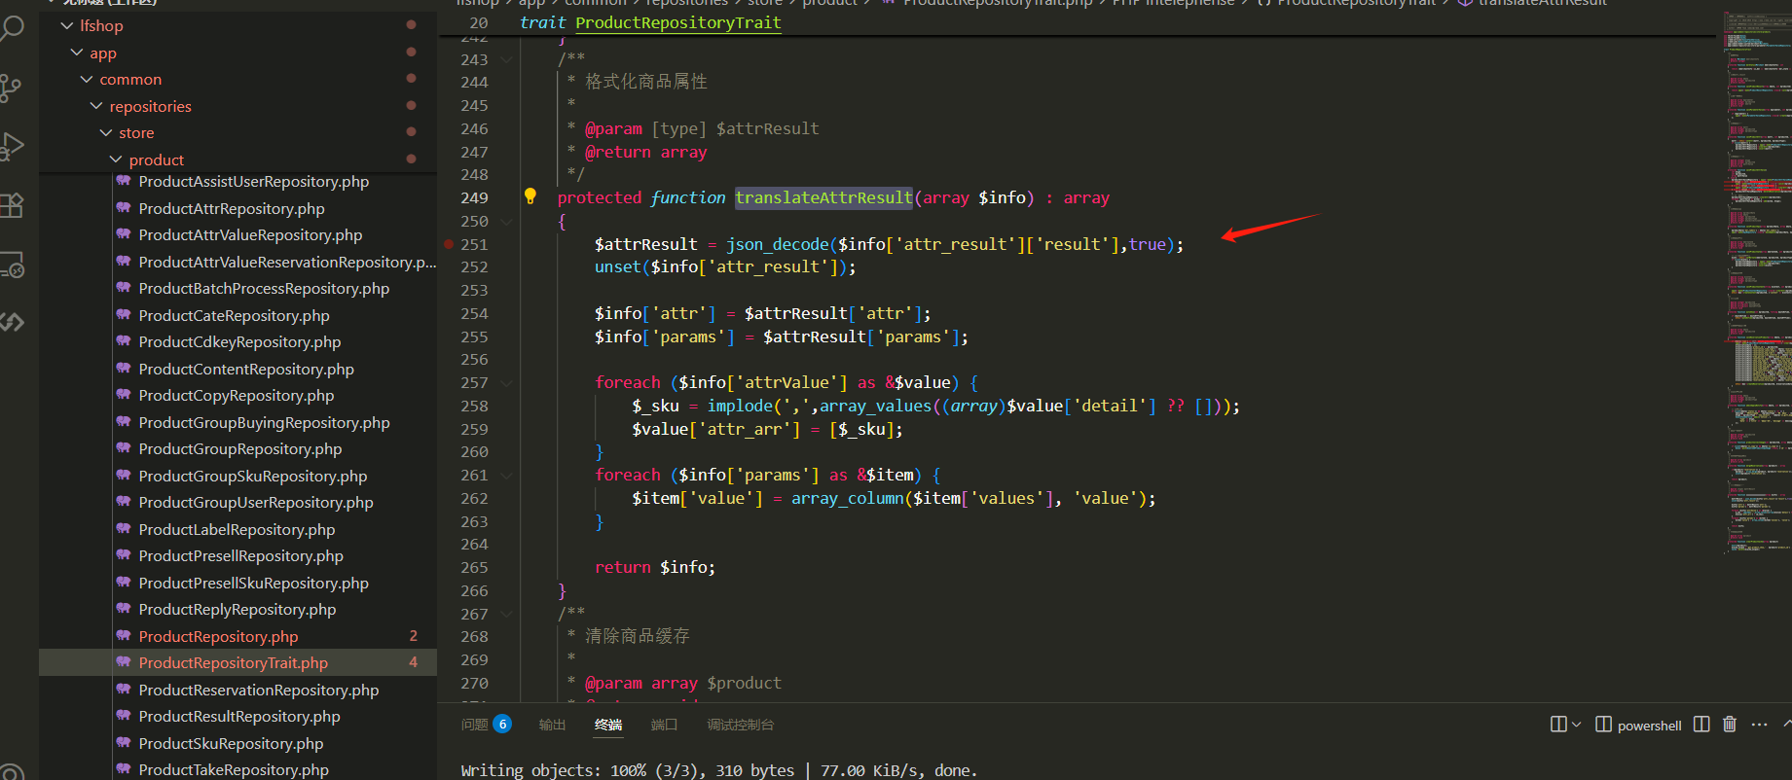This screenshot has height=780, width=1792.
Task: Open ProductAttrRepository.php
Action: tap(232, 208)
